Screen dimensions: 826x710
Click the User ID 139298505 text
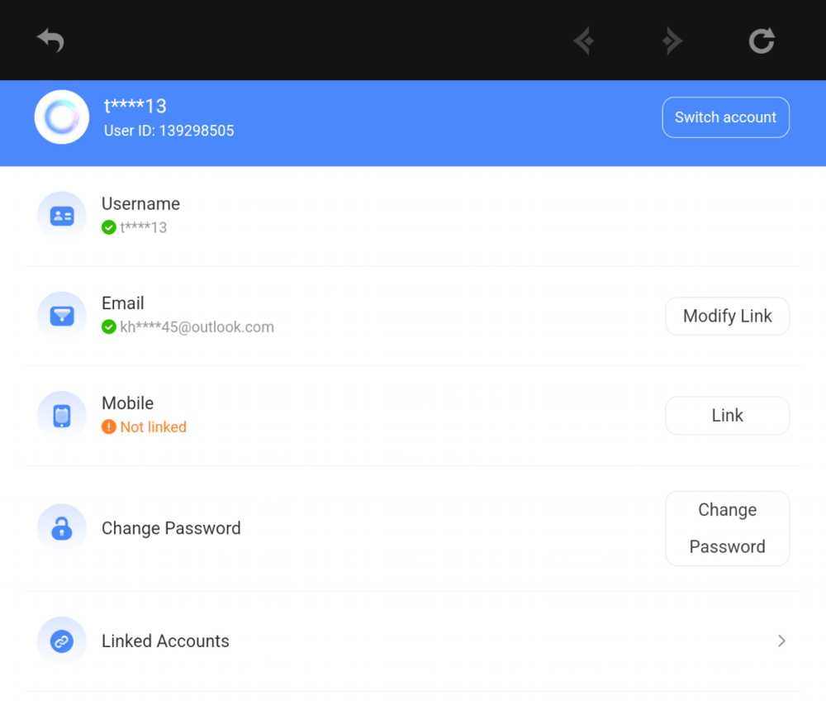click(x=169, y=131)
